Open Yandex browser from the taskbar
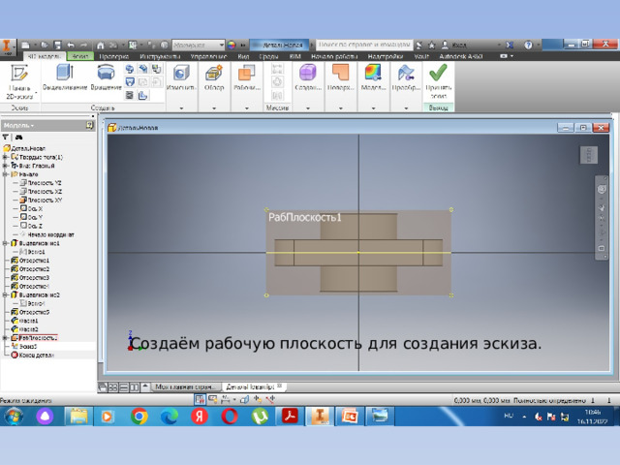 (x=200, y=416)
